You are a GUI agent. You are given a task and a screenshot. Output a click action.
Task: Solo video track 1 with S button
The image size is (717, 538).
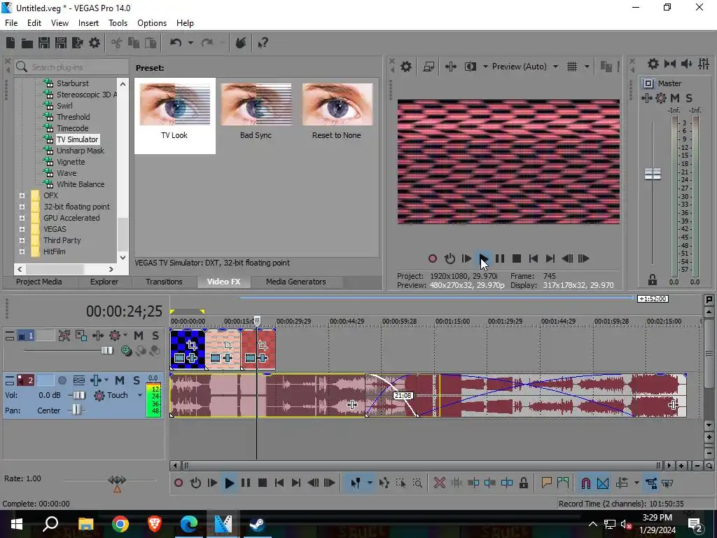point(155,336)
